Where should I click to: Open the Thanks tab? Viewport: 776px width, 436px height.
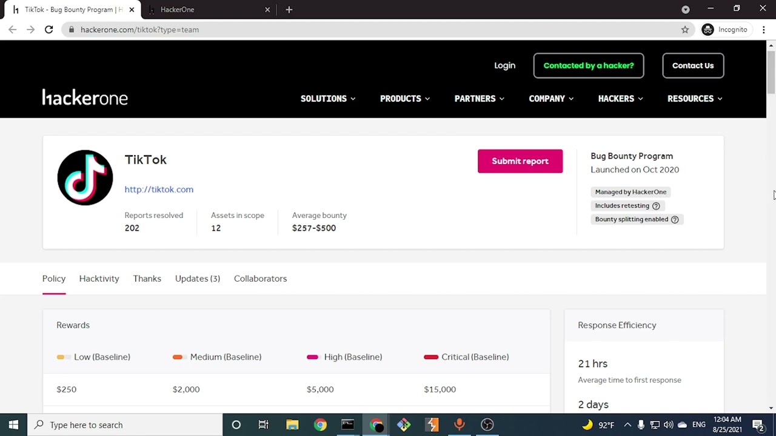coord(147,279)
